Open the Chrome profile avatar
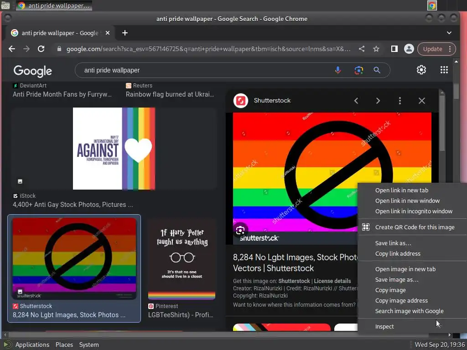467x350 pixels. [409, 49]
